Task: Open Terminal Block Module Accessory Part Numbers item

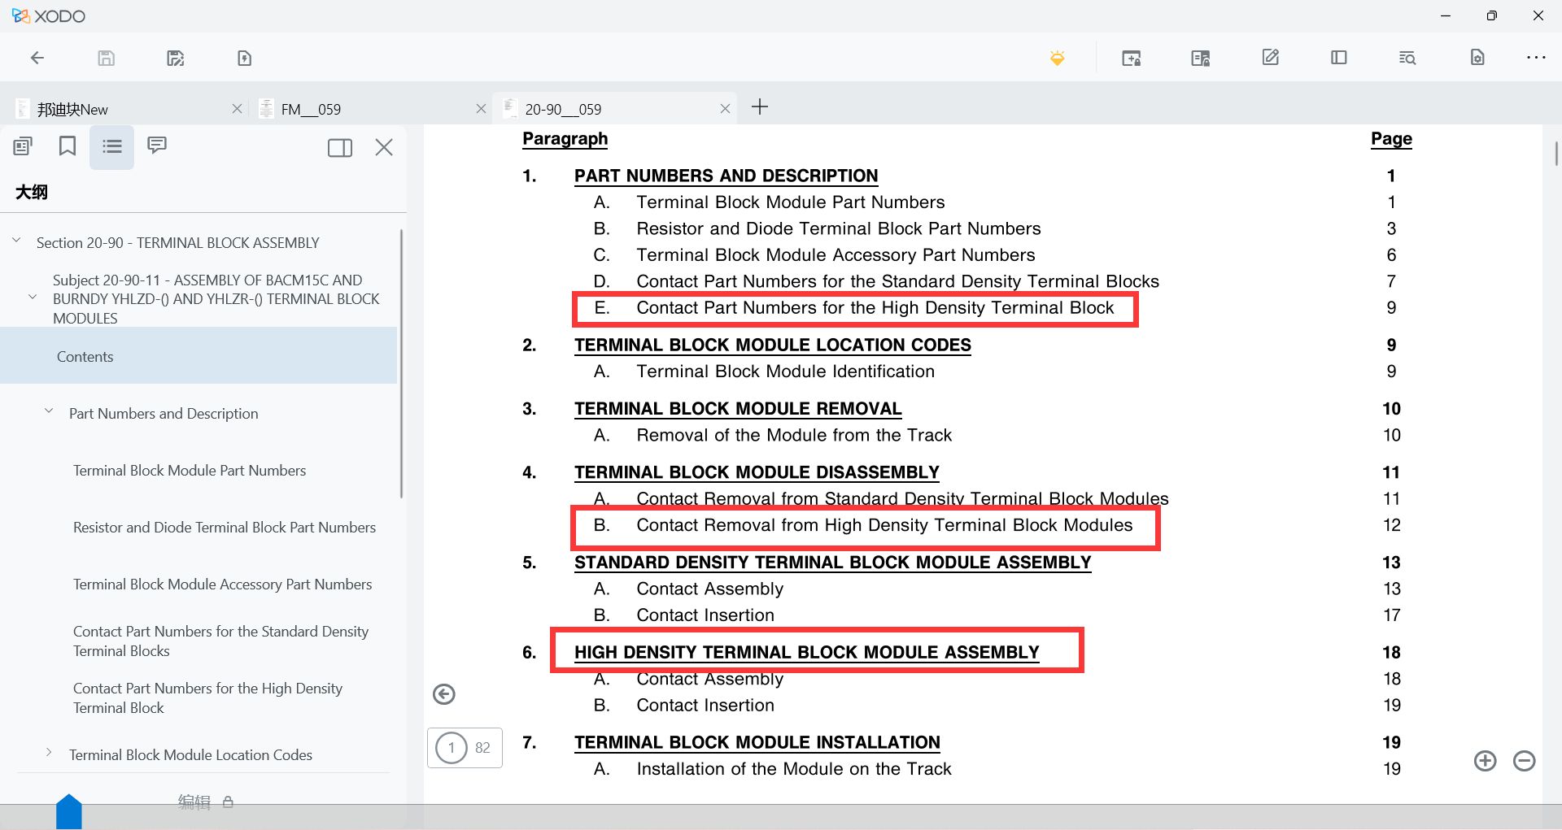Action: 222,584
